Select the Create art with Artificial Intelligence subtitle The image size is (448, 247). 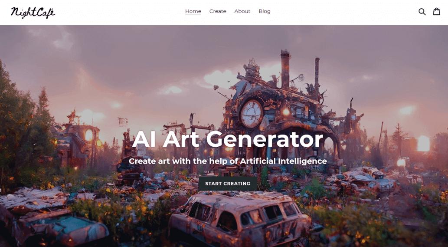tap(228, 161)
